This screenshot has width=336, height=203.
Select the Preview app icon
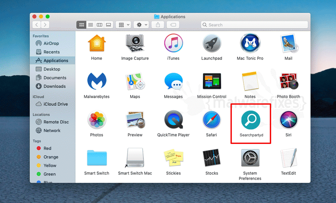(x=135, y=120)
